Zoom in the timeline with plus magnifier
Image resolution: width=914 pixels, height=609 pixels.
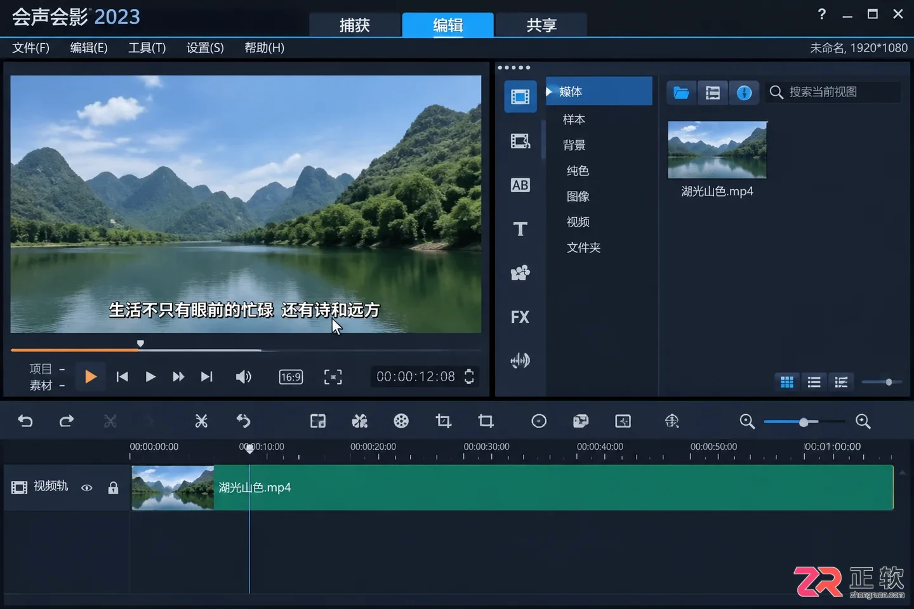[863, 421]
